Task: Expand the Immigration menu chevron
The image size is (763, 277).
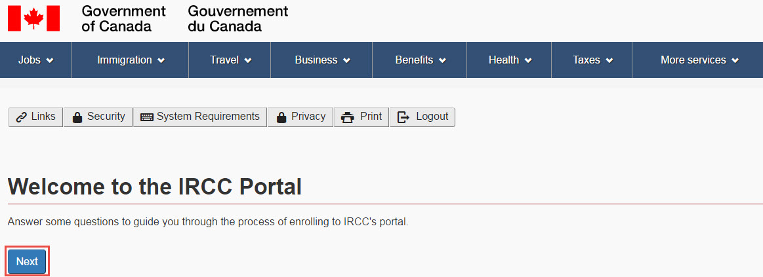Action: point(161,61)
